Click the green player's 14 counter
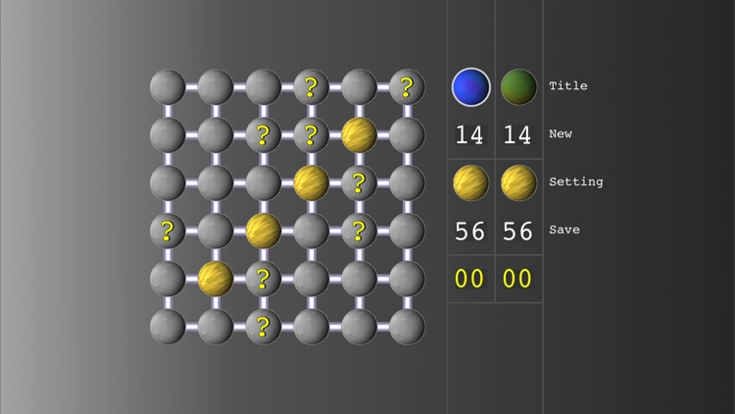This screenshot has width=735, height=414. [x=517, y=135]
